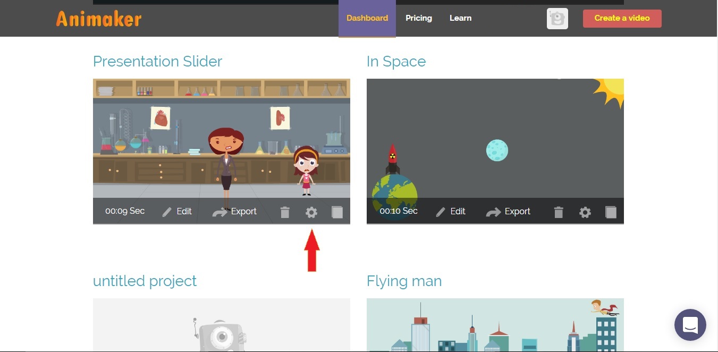Open the Presentation Slider thumbnail

[x=221, y=138]
